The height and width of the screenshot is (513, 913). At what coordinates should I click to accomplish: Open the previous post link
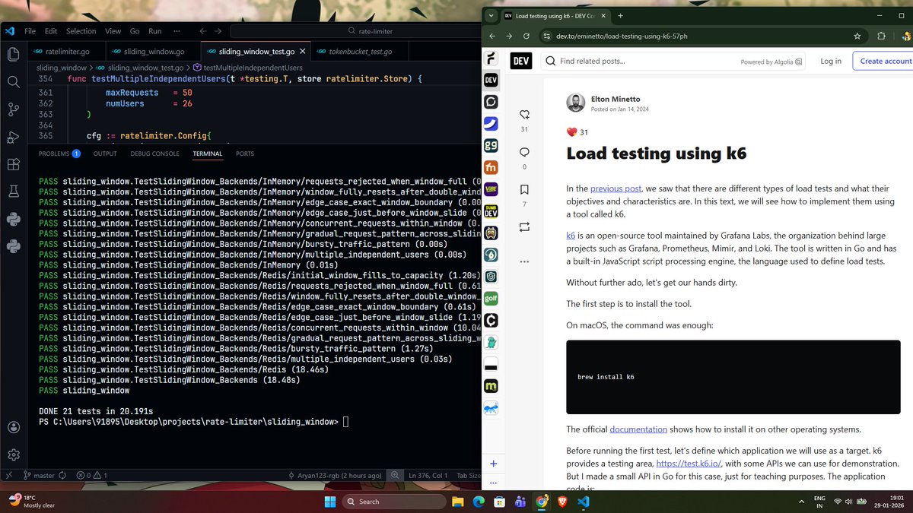point(616,188)
